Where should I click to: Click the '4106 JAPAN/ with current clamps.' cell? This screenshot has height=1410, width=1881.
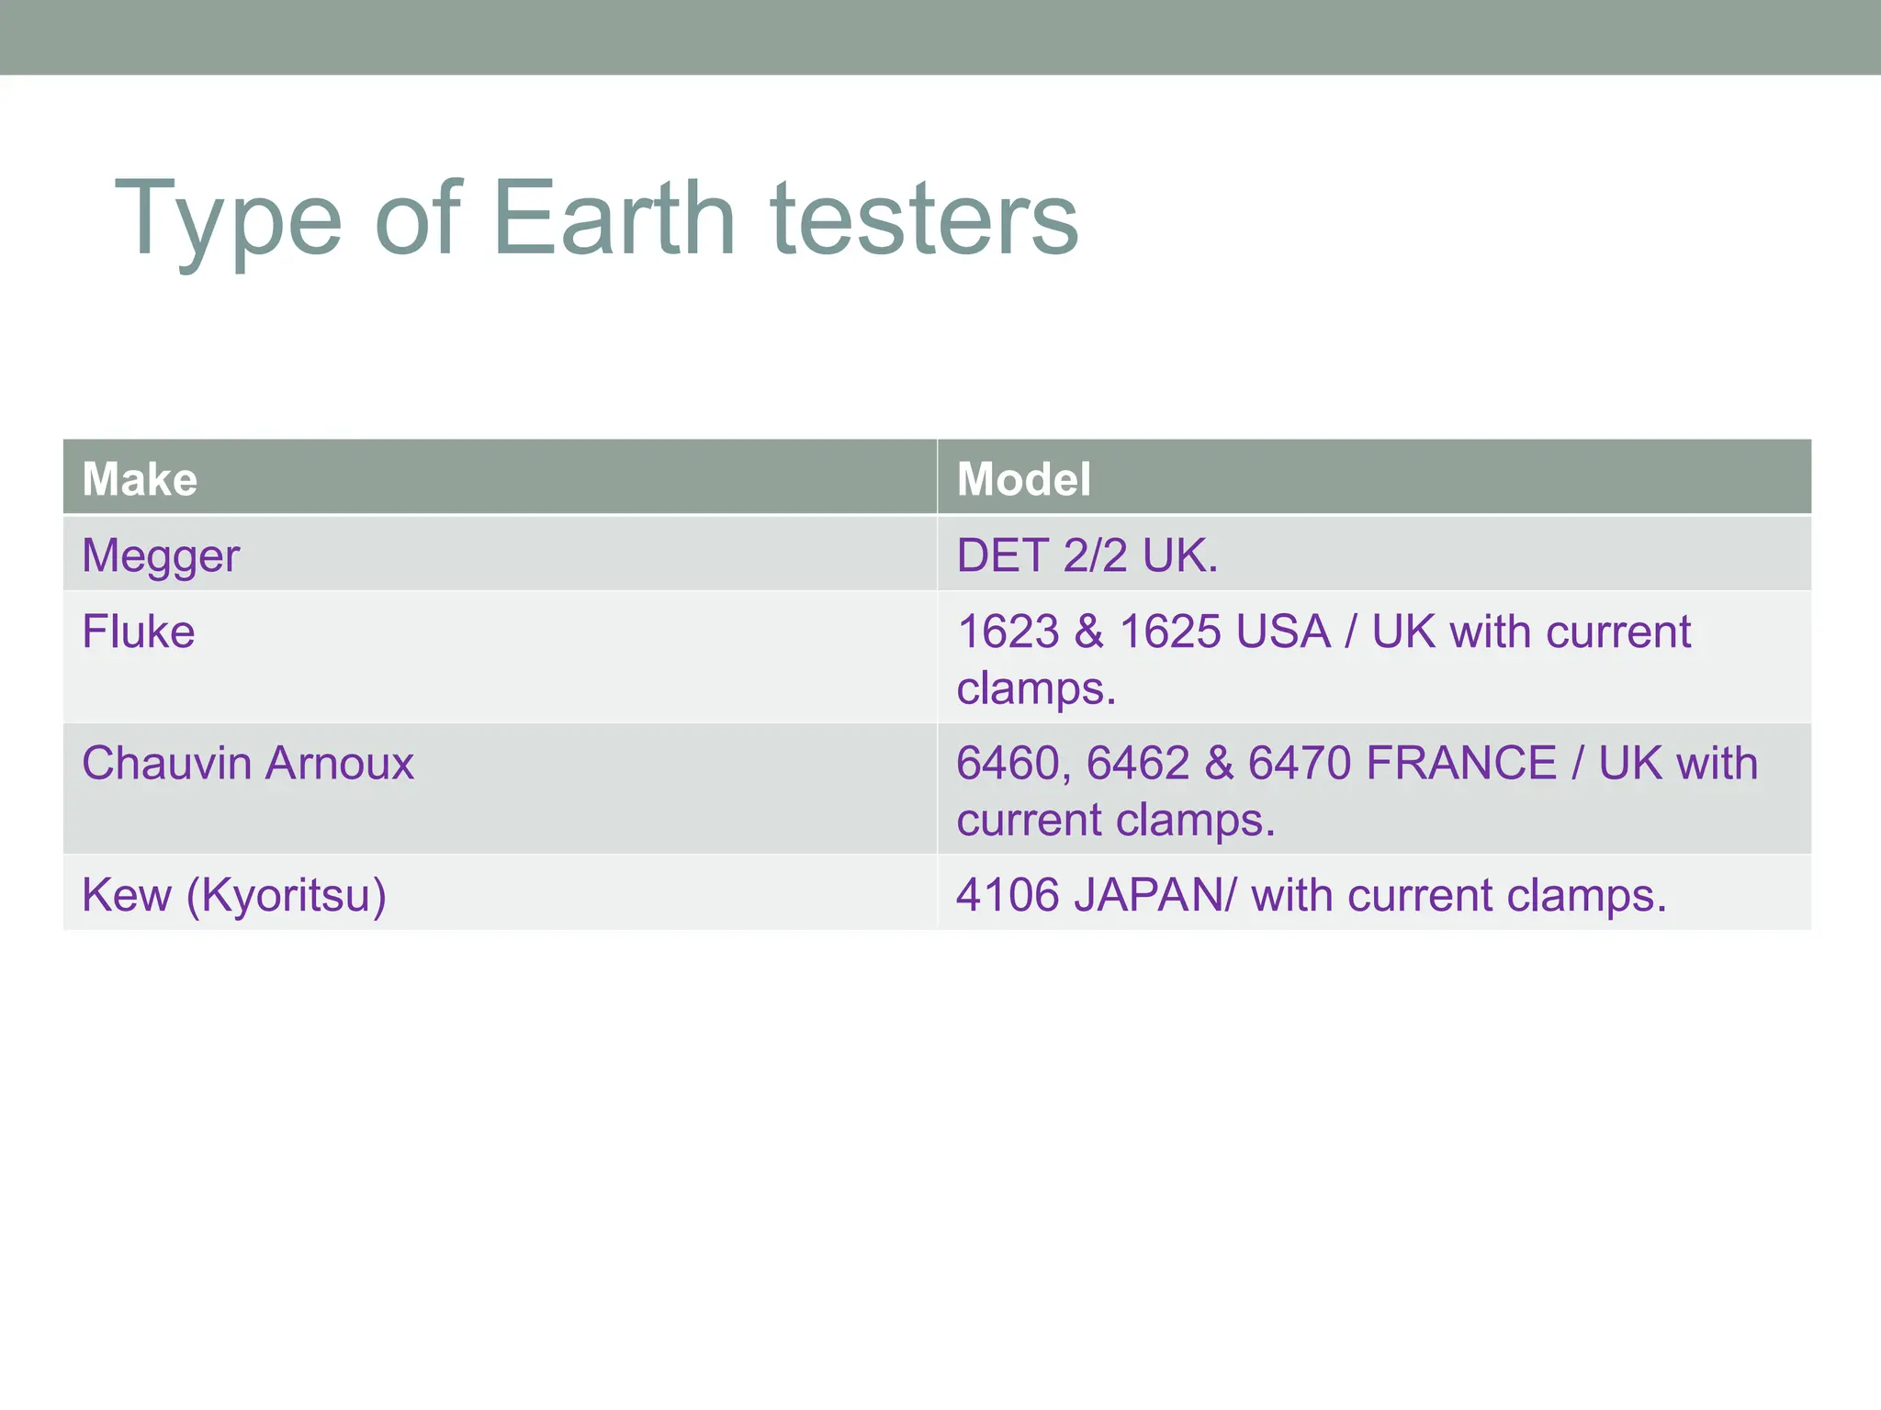(1374, 892)
